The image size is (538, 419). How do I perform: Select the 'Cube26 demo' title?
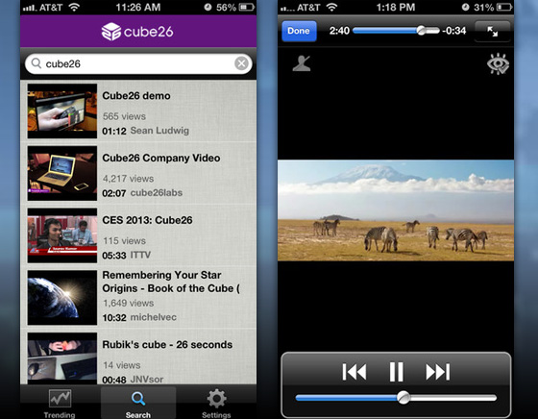[136, 96]
